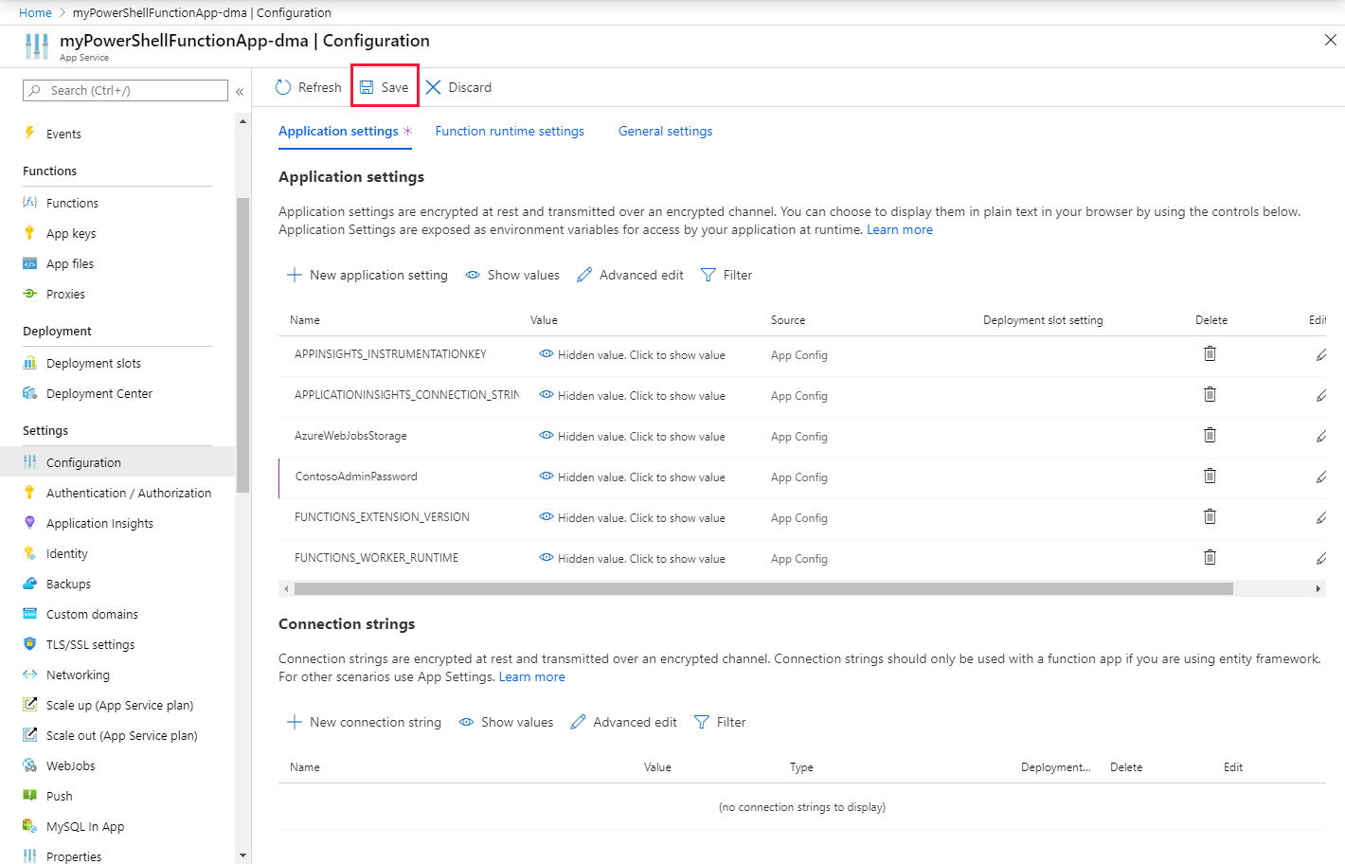Open Advanced edit for connection strings
Image resolution: width=1345 pixels, height=864 pixels.
624,722
